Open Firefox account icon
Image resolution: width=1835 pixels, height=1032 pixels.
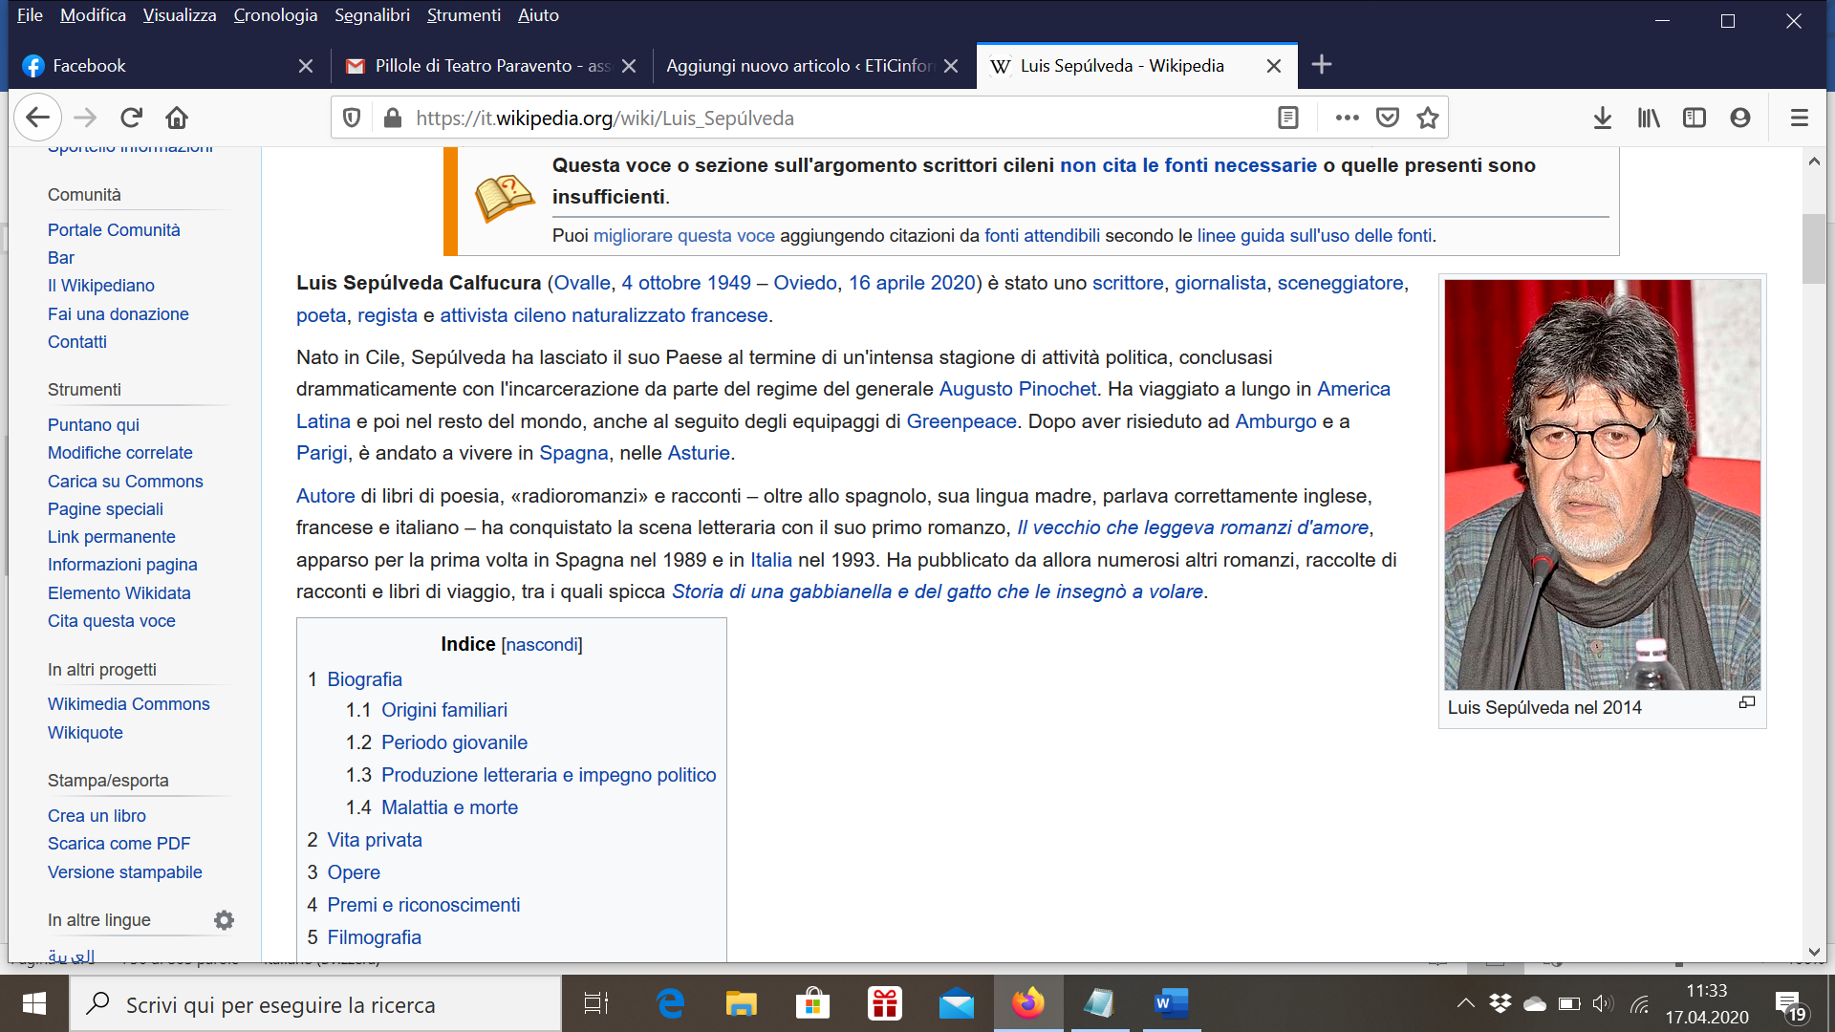pyautogui.click(x=1740, y=118)
